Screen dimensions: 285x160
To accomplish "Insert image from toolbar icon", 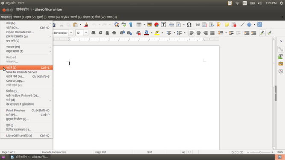I will coord(150,24).
